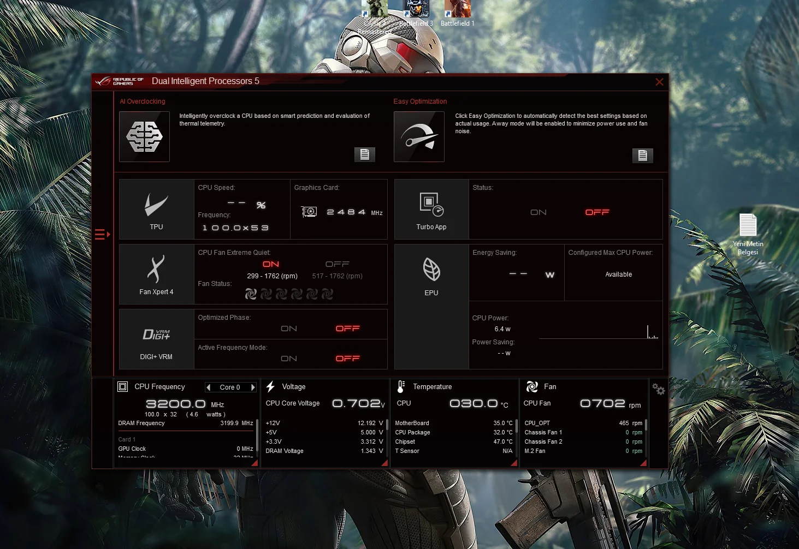Close the Dual Intelligent Processors 5 window

coord(659,82)
